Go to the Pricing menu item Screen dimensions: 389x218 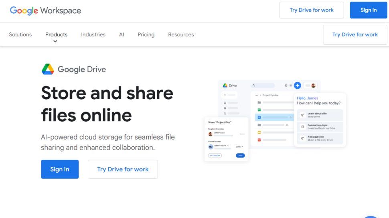146,34
